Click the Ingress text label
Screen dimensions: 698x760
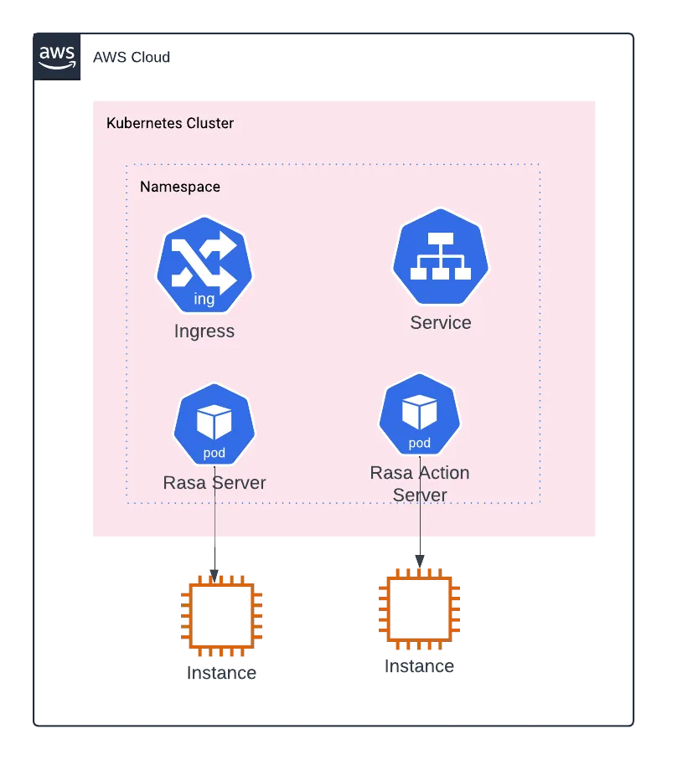[204, 331]
